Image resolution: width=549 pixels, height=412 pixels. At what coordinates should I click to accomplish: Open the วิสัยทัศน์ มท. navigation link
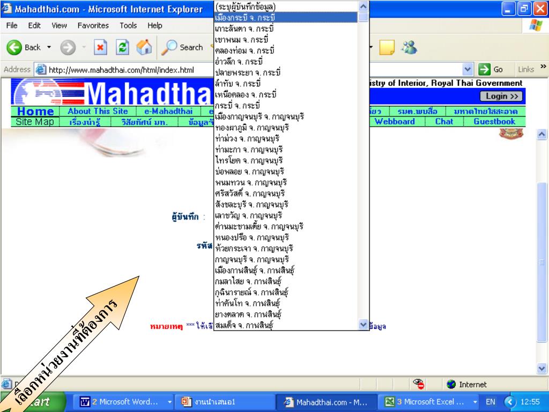145,122
